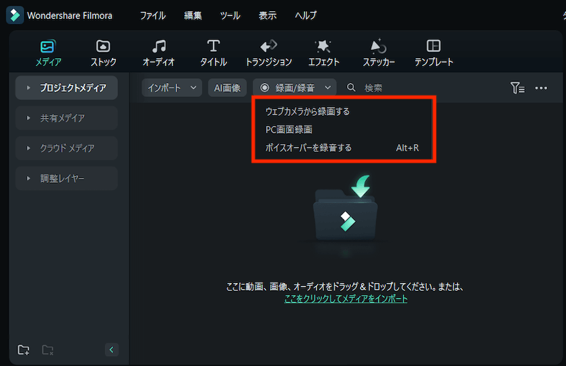Open the three-dot more options menu
Image resolution: width=566 pixels, height=366 pixels.
point(540,88)
